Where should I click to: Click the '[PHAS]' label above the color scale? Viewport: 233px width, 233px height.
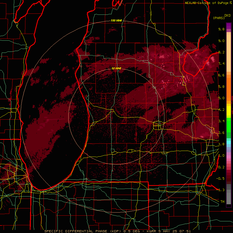point(219,18)
